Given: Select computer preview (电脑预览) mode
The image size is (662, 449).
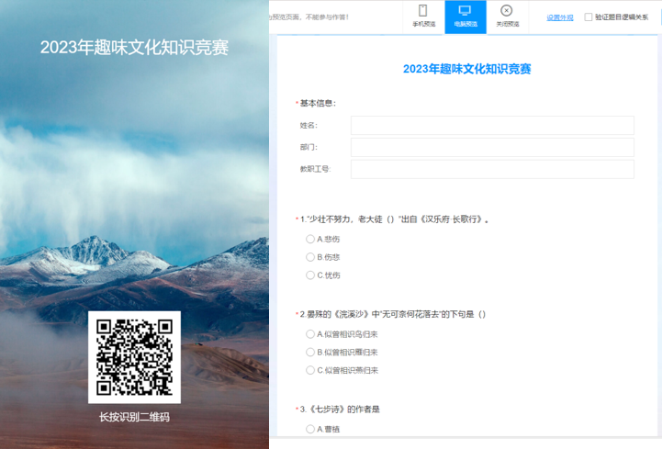Looking at the screenshot, I should pos(465,16).
